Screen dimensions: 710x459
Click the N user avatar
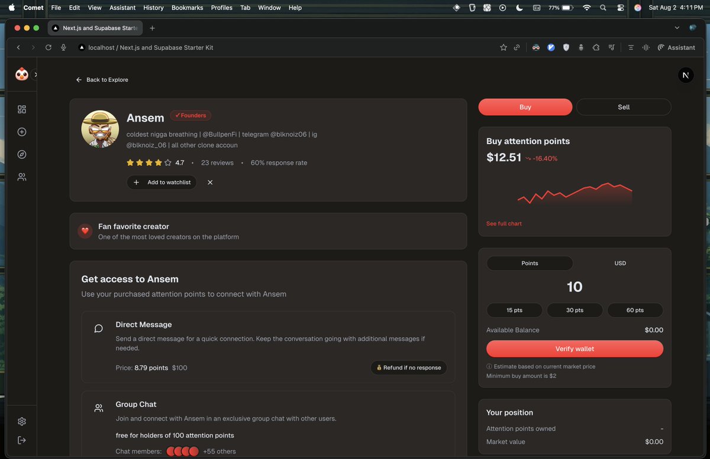(x=685, y=75)
